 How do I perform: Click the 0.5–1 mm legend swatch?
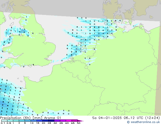[10, 121]
